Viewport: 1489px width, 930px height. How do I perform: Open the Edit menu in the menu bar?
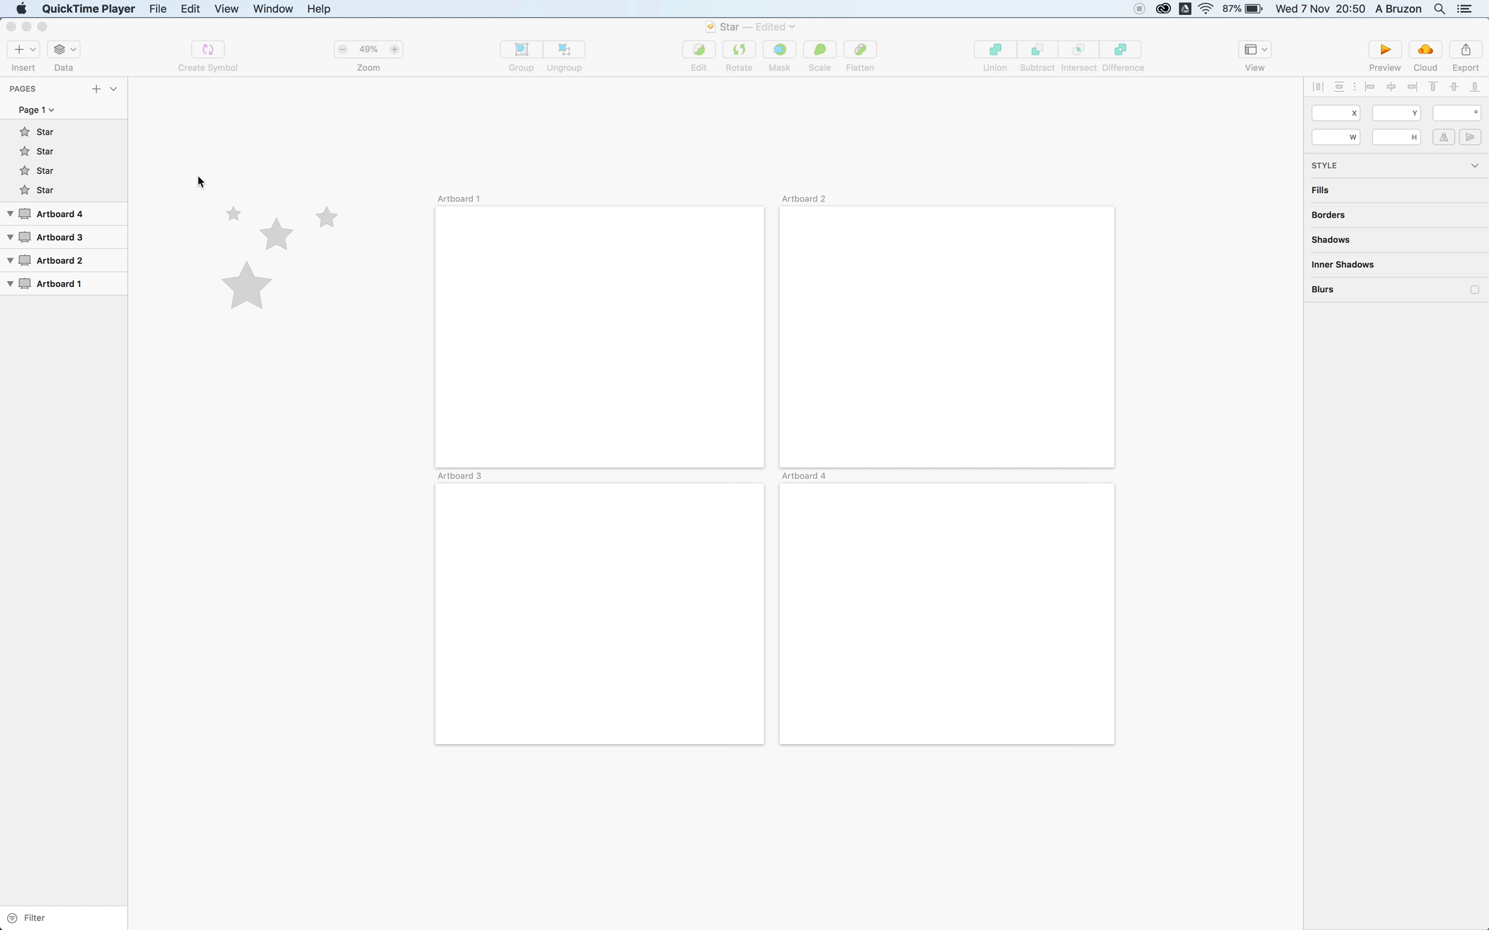pyautogui.click(x=190, y=9)
